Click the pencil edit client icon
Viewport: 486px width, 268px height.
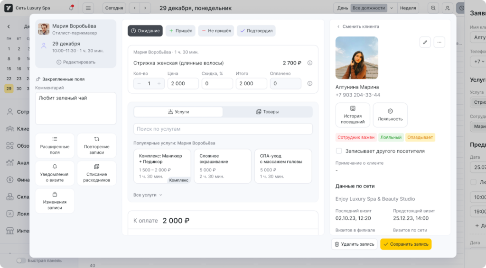[425, 42]
